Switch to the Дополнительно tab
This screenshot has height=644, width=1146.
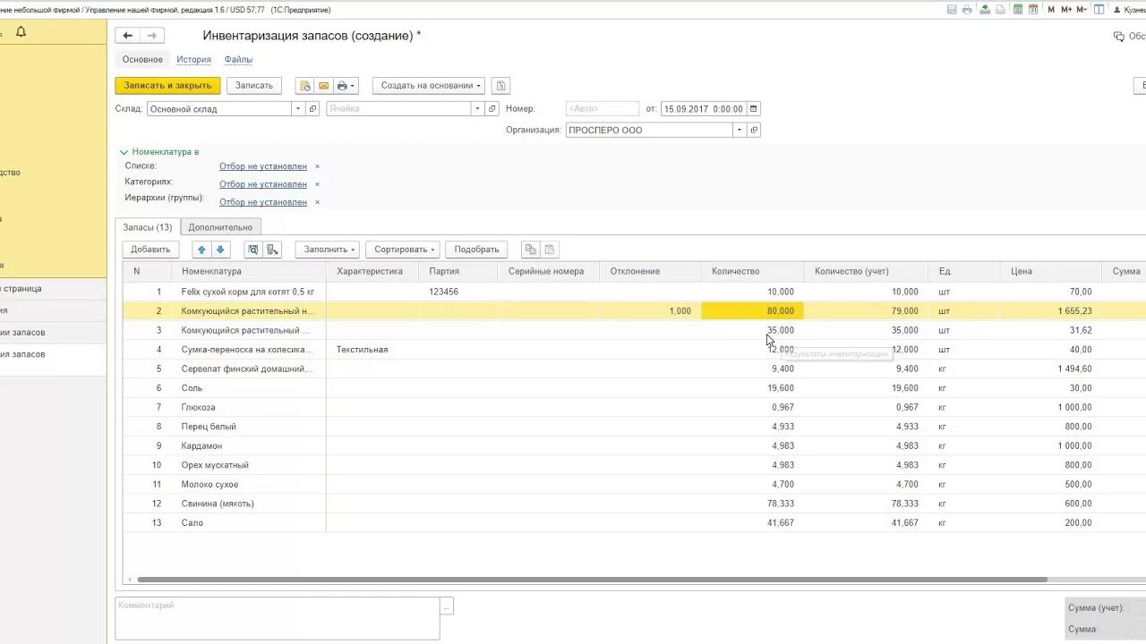(x=220, y=227)
